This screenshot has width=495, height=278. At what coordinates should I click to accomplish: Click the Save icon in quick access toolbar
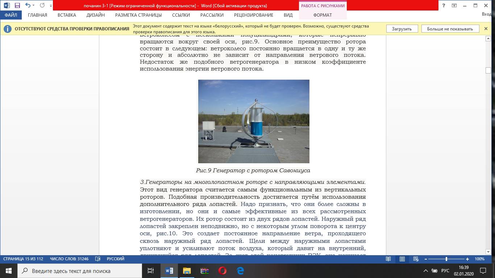[x=17, y=5]
